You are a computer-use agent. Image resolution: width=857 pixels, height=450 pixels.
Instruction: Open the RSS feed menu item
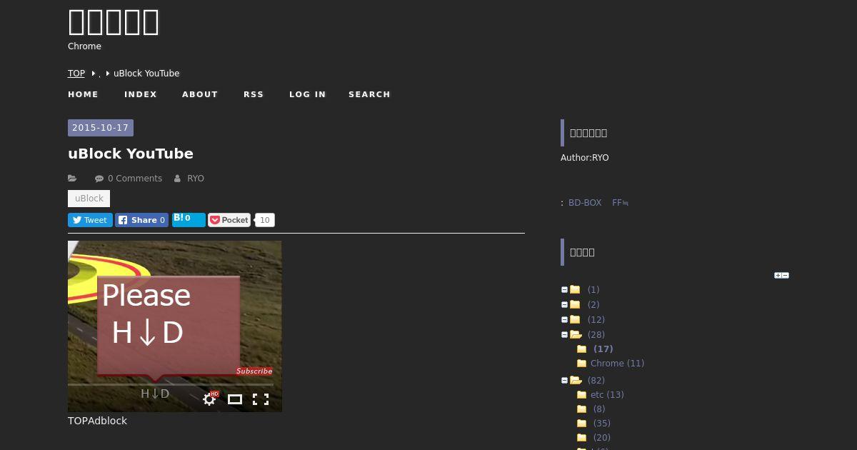coord(254,94)
